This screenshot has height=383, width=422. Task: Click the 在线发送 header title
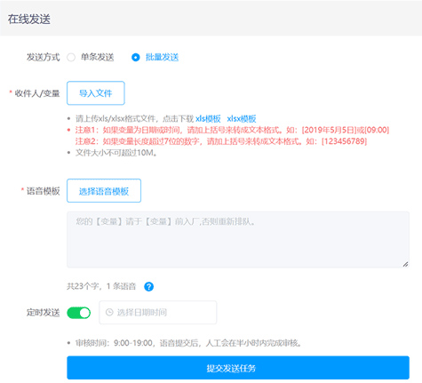click(x=29, y=19)
